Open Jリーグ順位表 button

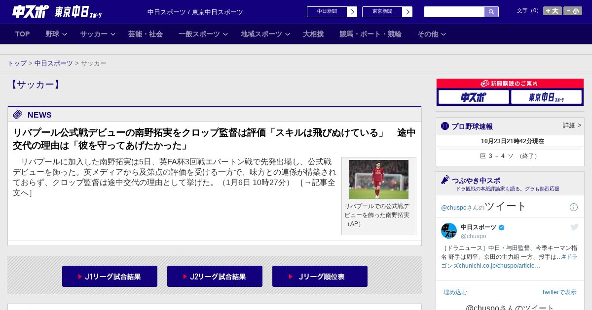tap(320, 277)
